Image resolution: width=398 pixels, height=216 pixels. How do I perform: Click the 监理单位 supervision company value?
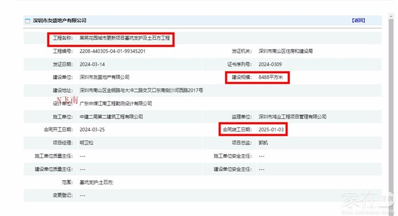pyautogui.click(x=292, y=116)
